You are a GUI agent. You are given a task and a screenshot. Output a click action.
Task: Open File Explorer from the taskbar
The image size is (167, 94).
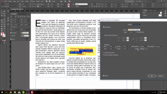(15, 92)
